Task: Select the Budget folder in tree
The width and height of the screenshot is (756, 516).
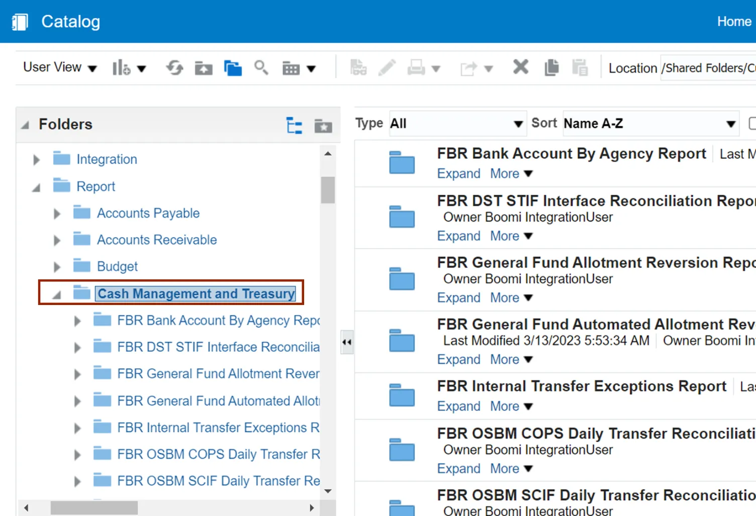Action: coord(117,266)
